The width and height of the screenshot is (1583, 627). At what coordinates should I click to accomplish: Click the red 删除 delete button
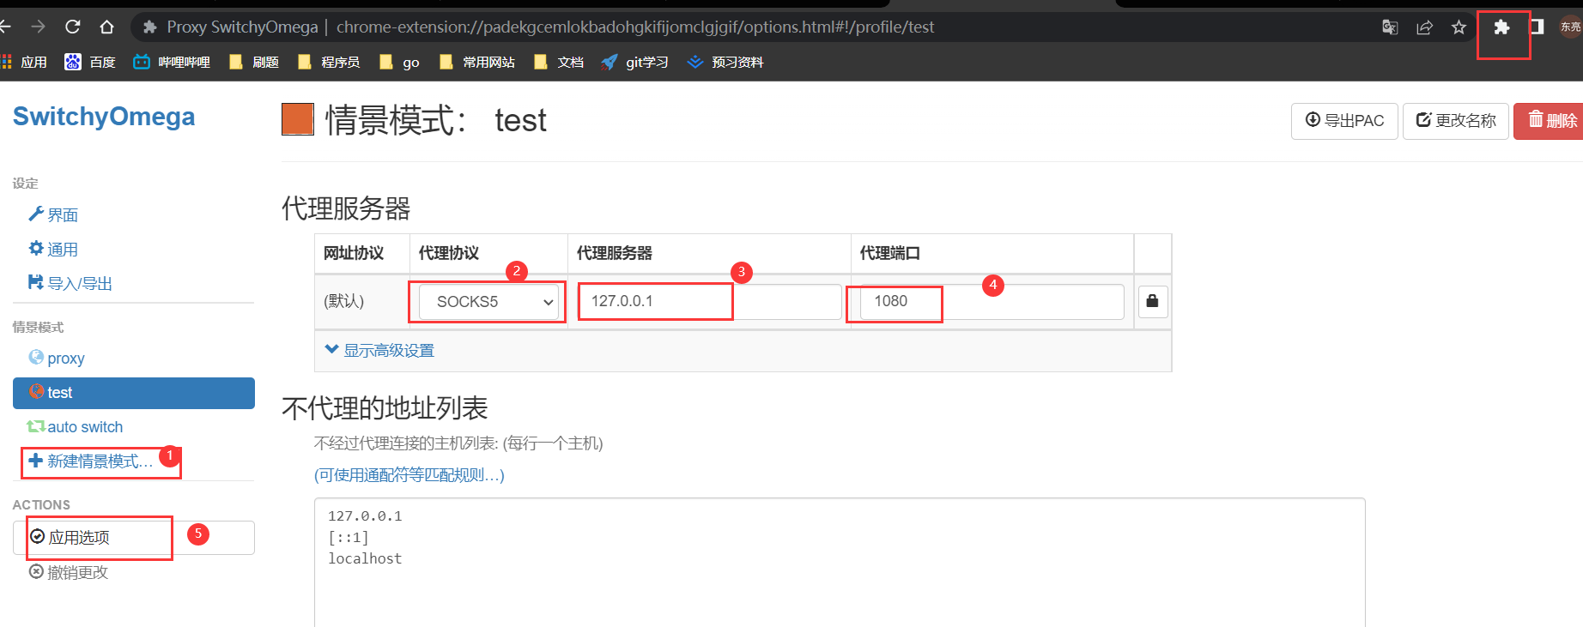click(x=1549, y=121)
